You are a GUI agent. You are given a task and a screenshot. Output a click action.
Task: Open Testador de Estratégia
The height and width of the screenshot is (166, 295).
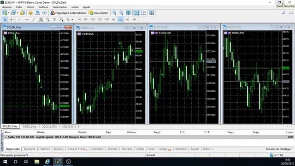[x=278, y=149]
